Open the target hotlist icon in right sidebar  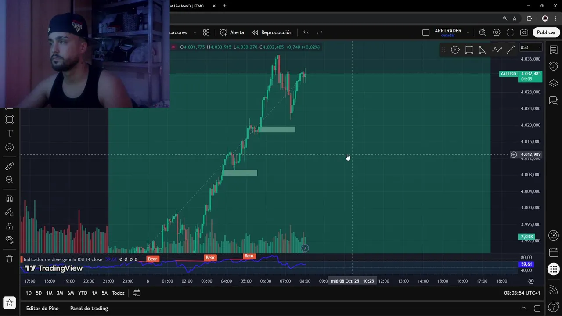tap(554, 236)
